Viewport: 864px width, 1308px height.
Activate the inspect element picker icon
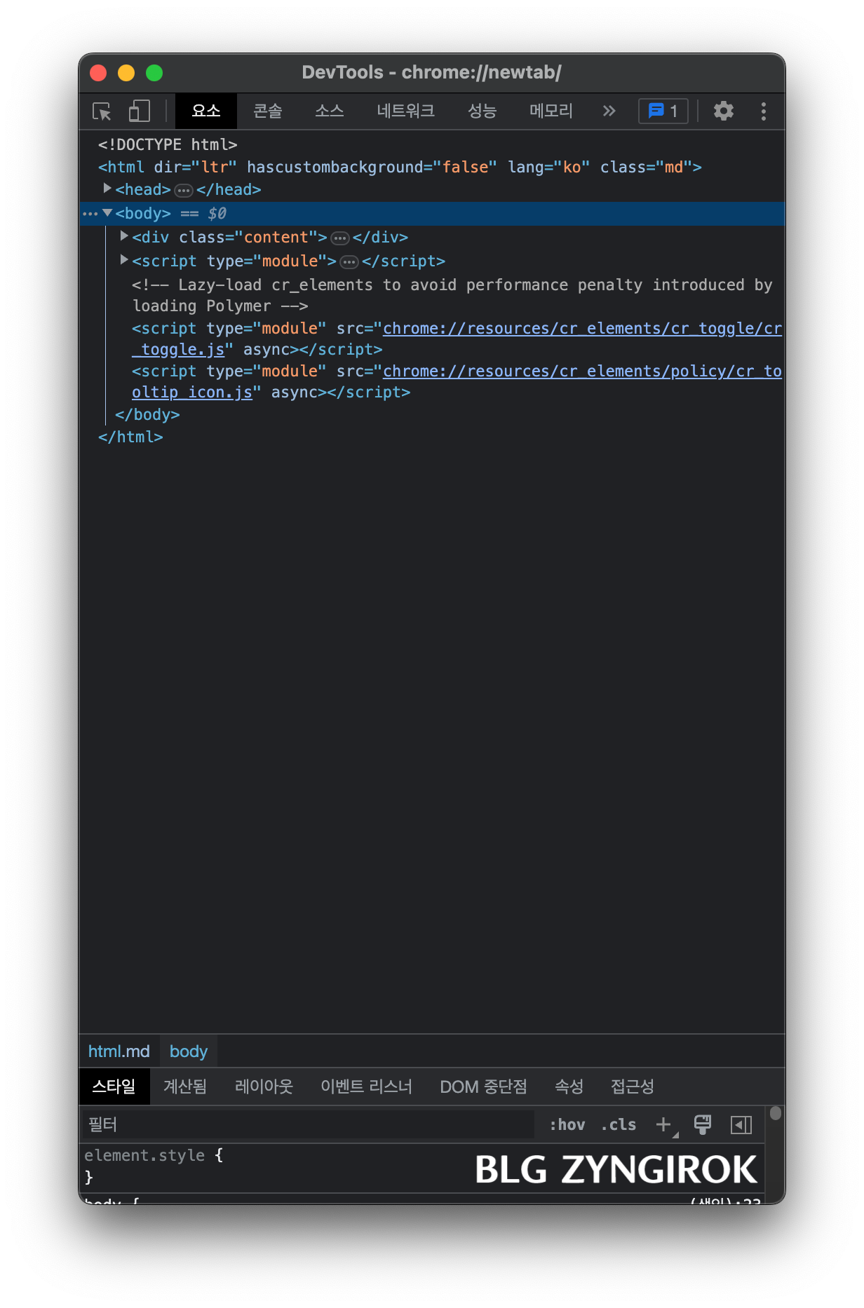tap(102, 111)
